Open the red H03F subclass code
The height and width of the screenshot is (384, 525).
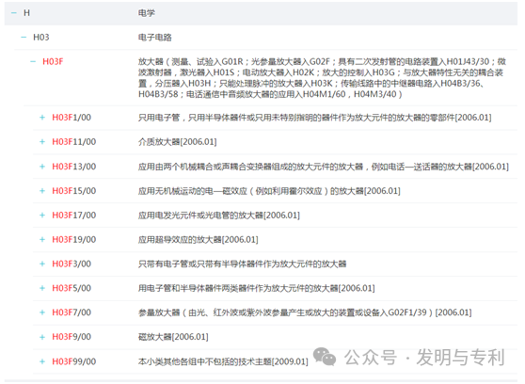pyautogui.click(x=53, y=62)
